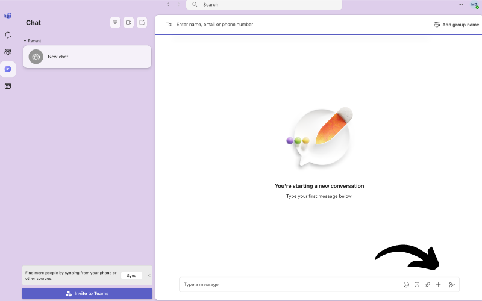Open the Community people icon in the sidebar
The image size is (482, 301).
pyautogui.click(x=8, y=52)
